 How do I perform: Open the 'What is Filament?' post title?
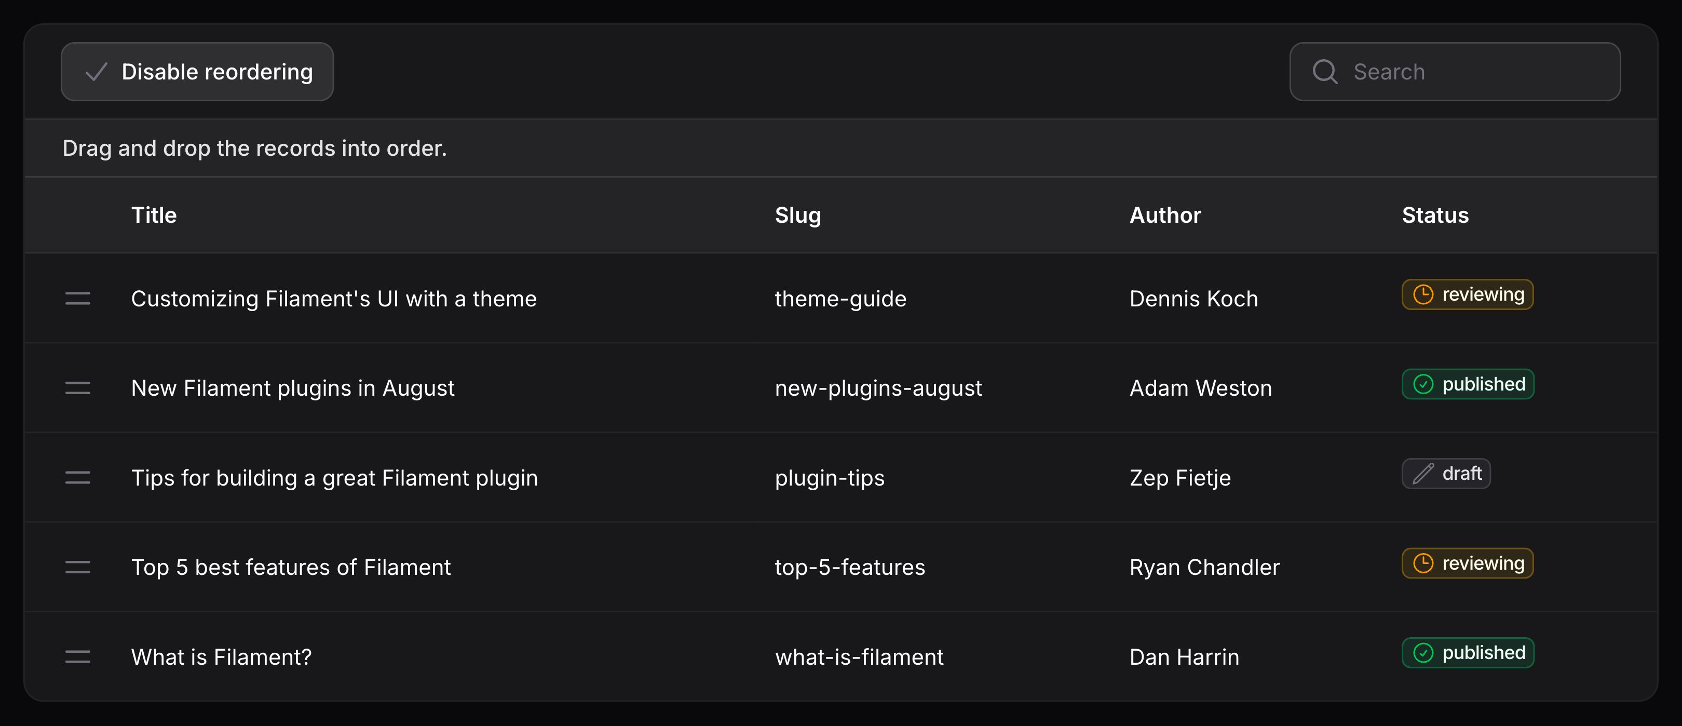pos(221,657)
